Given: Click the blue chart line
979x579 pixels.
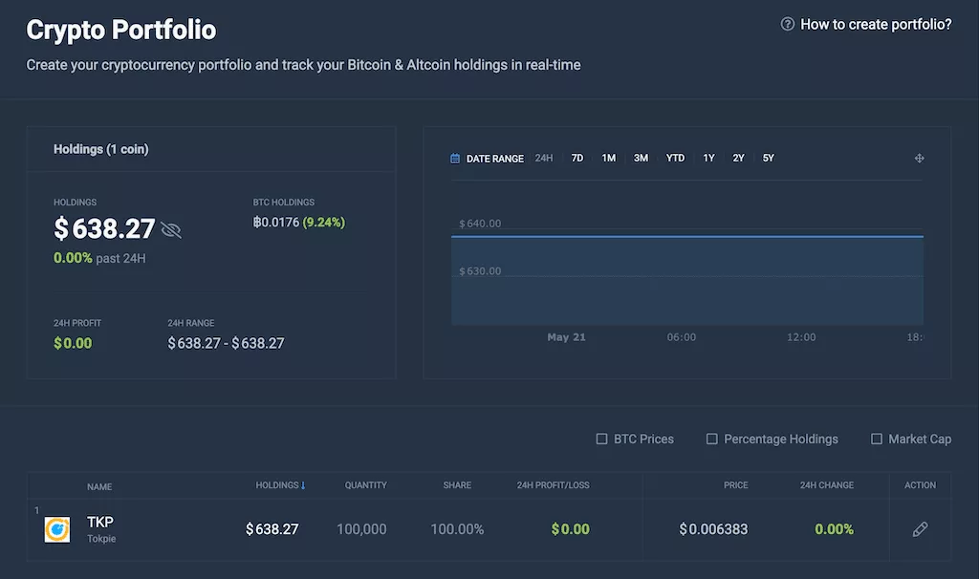Looking at the screenshot, I should (686, 236).
